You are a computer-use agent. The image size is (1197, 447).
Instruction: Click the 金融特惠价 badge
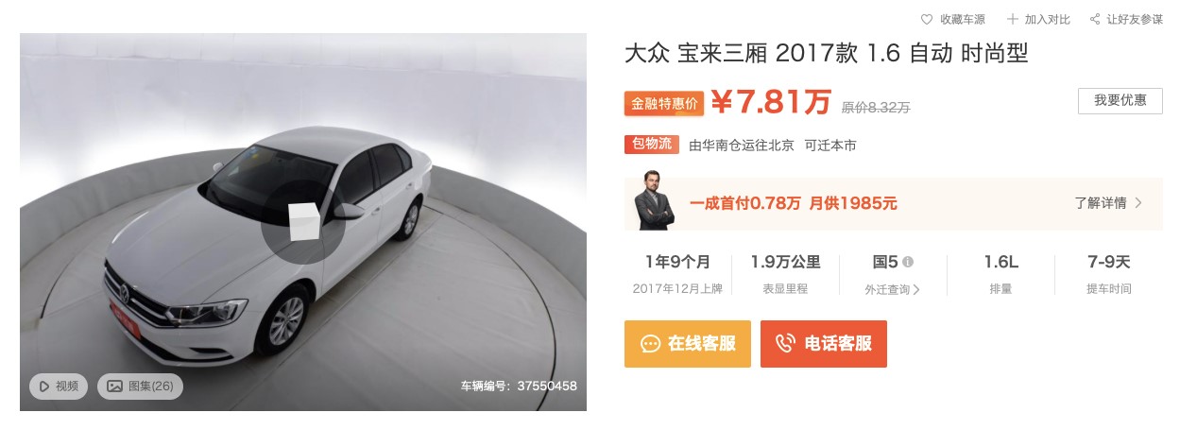point(663,103)
